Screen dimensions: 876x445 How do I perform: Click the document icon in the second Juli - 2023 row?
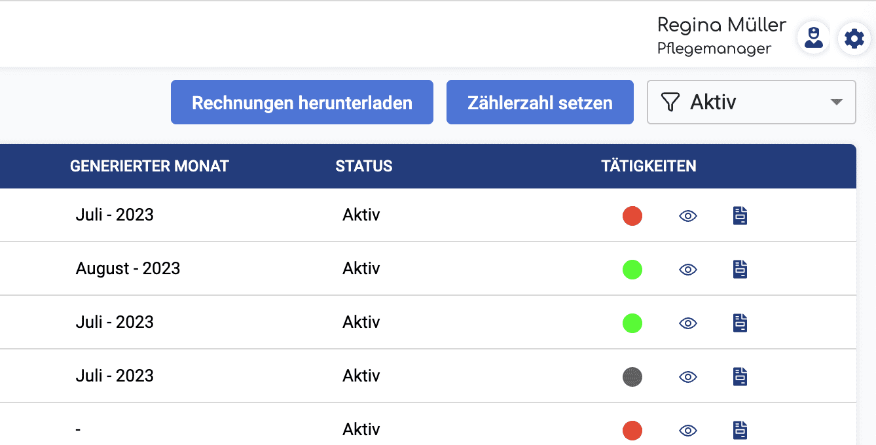[x=740, y=323]
